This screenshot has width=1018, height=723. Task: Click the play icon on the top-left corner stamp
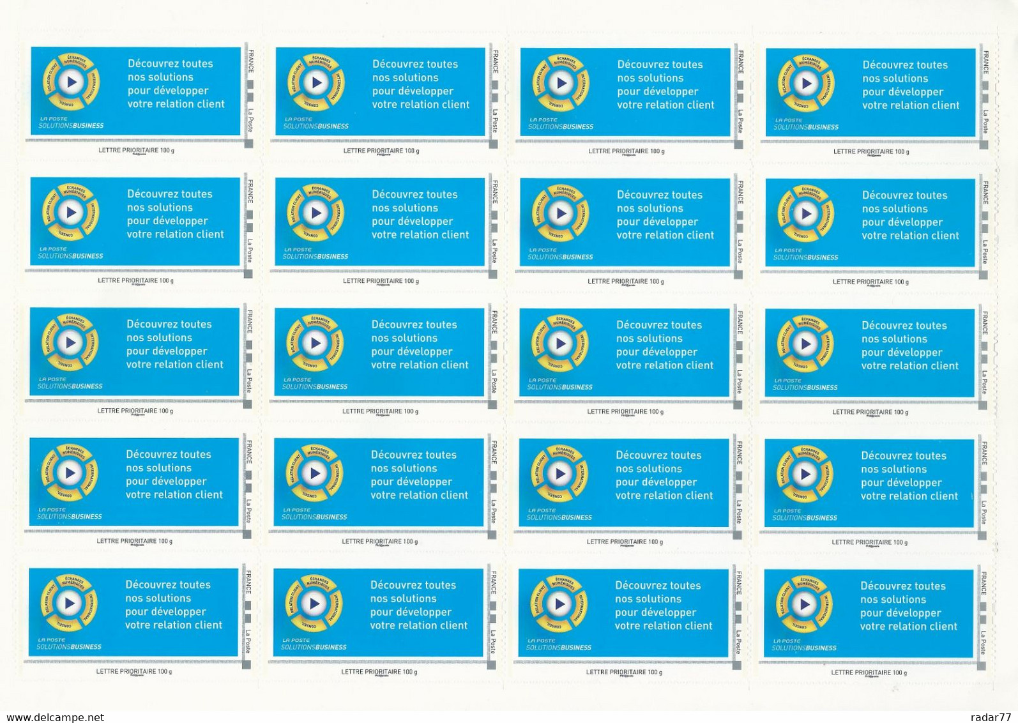pos(72,82)
